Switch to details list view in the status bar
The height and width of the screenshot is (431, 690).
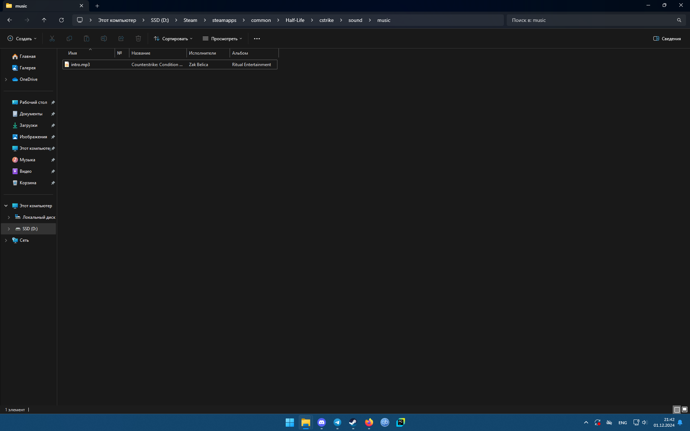tap(677, 409)
